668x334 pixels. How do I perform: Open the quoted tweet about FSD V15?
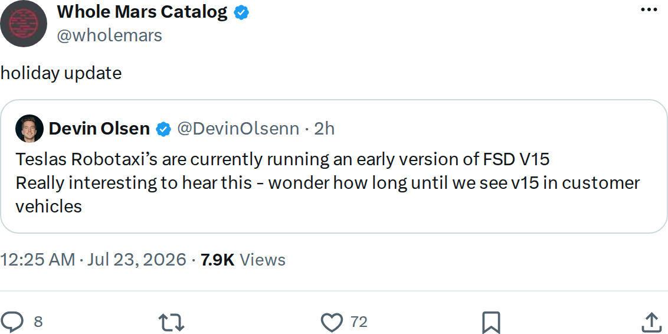pos(333,166)
